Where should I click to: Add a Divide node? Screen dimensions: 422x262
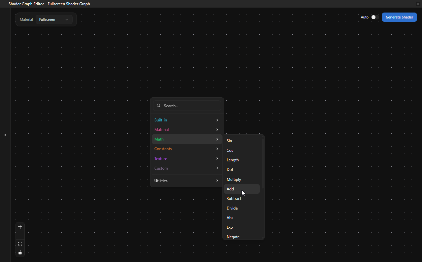(242, 208)
